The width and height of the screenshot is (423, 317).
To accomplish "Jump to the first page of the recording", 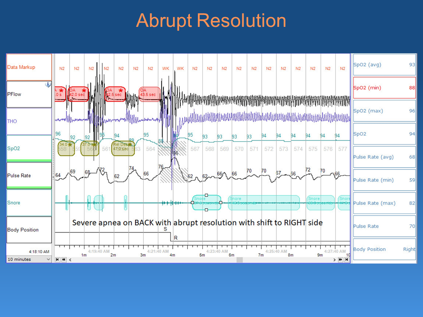I will [57, 260].
